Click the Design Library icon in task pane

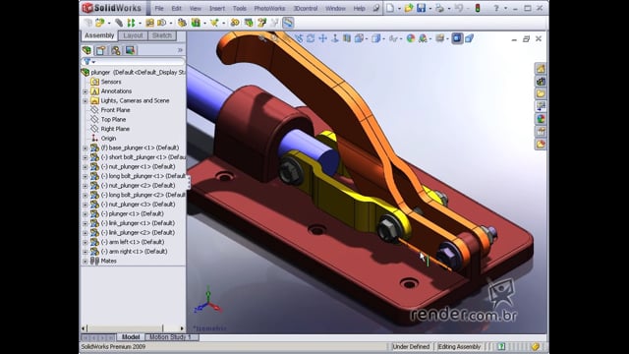coord(541,82)
